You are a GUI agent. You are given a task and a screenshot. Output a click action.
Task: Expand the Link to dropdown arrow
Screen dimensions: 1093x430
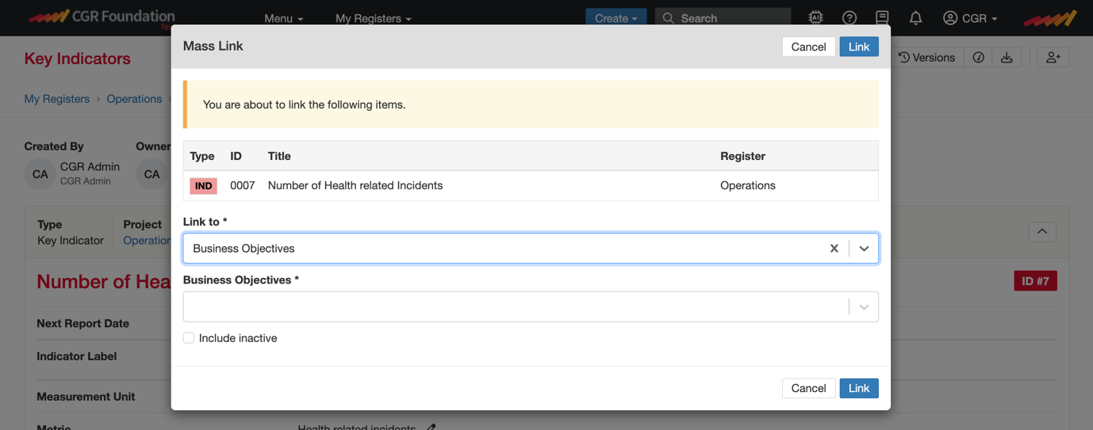(864, 248)
